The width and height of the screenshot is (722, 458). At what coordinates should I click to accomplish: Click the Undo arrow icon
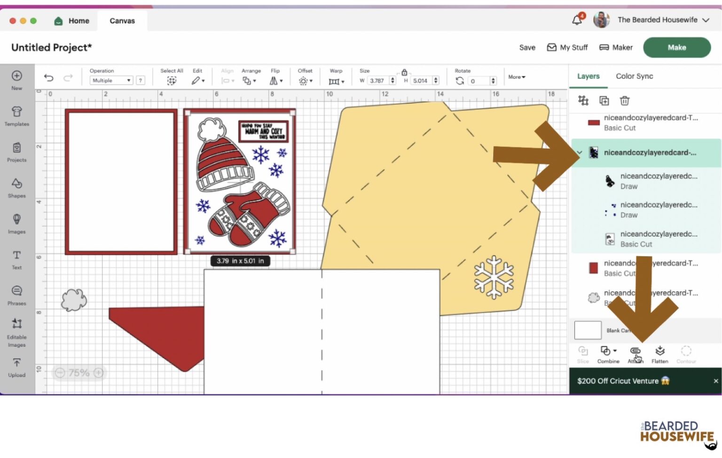(x=49, y=78)
